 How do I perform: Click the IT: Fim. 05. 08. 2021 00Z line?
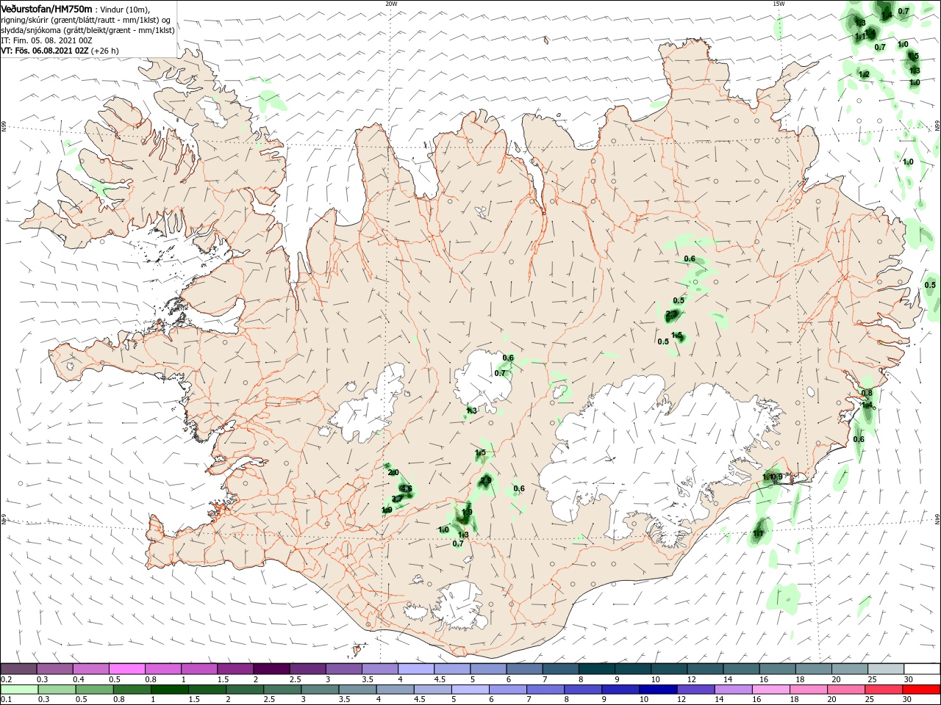coord(46,40)
